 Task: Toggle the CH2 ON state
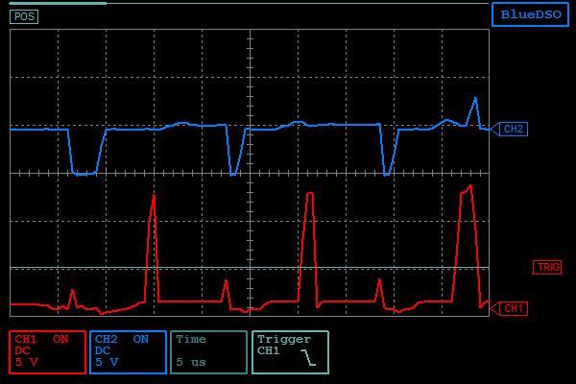[141, 339]
